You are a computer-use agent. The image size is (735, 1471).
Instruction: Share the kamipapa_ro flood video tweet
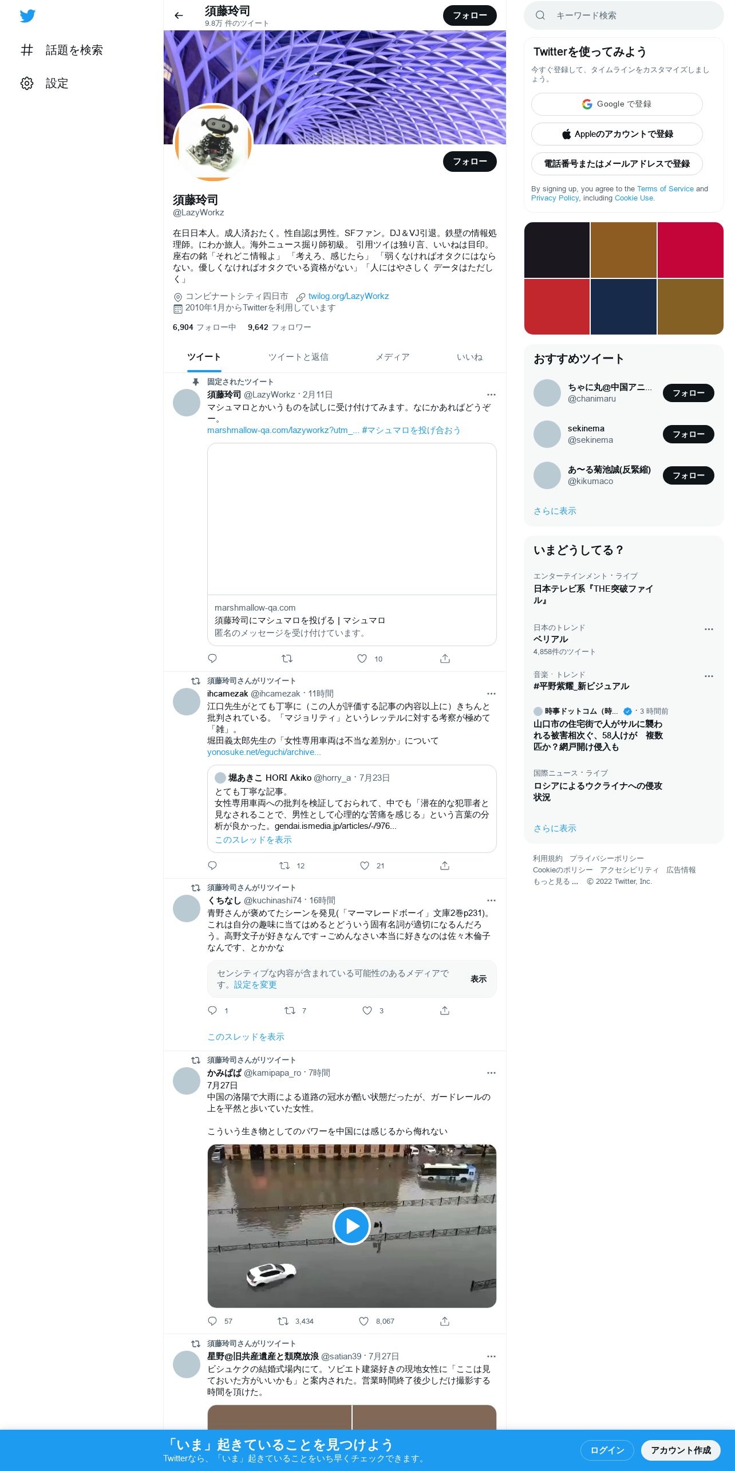(445, 1321)
